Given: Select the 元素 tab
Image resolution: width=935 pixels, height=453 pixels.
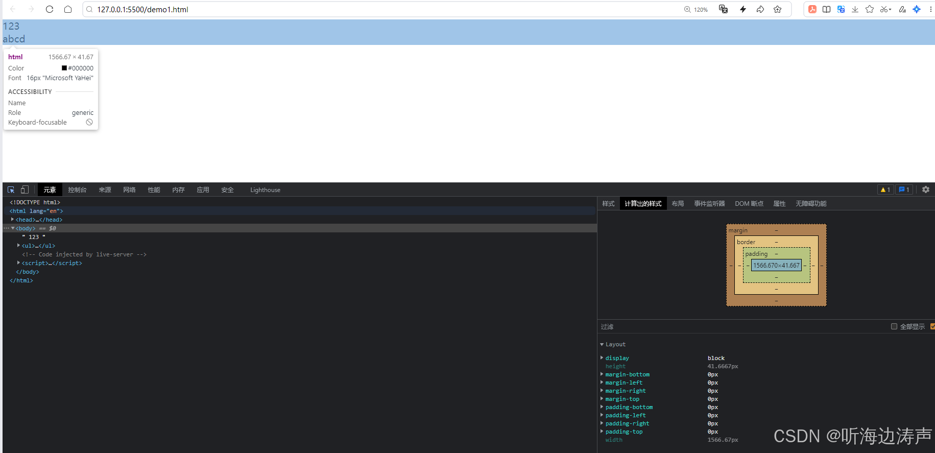Looking at the screenshot, I should [50, 190].
